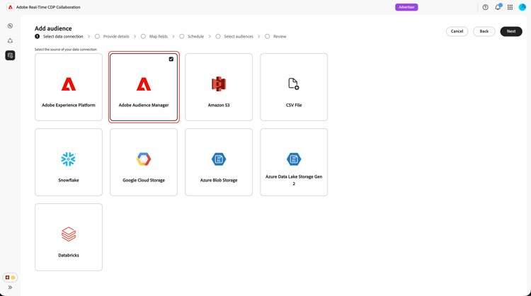531x296 pixels.
Task: Click the Azure Blob Storage card label
Action: tap(219, 180)
